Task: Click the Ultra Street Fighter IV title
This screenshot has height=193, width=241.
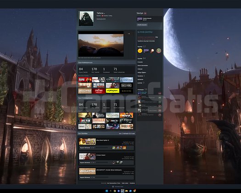Action: click(103, 140)
